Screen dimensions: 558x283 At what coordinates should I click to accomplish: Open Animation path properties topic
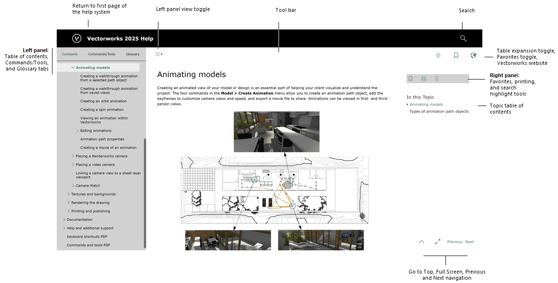[x=102, y=139]
